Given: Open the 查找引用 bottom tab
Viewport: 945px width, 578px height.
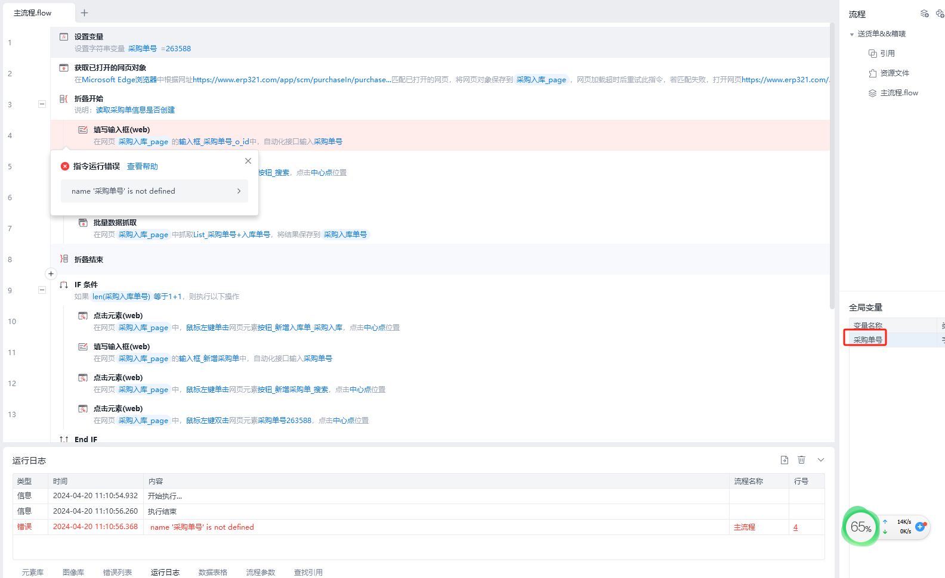Looking at the screenshot, I should [x=308, y=572].
